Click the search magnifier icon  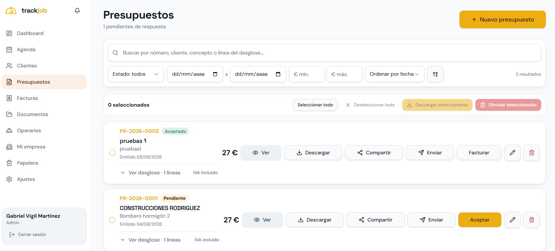pos(116,53)
